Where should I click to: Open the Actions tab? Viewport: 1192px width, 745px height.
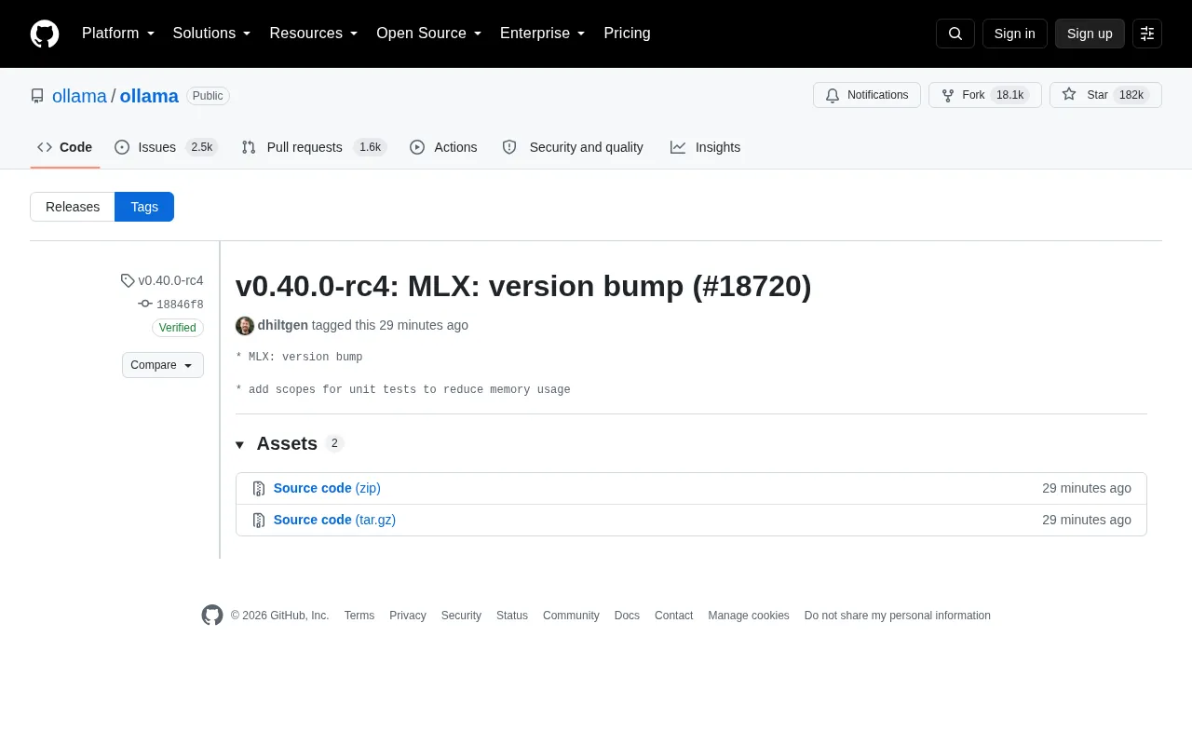[x=443, y=147]
